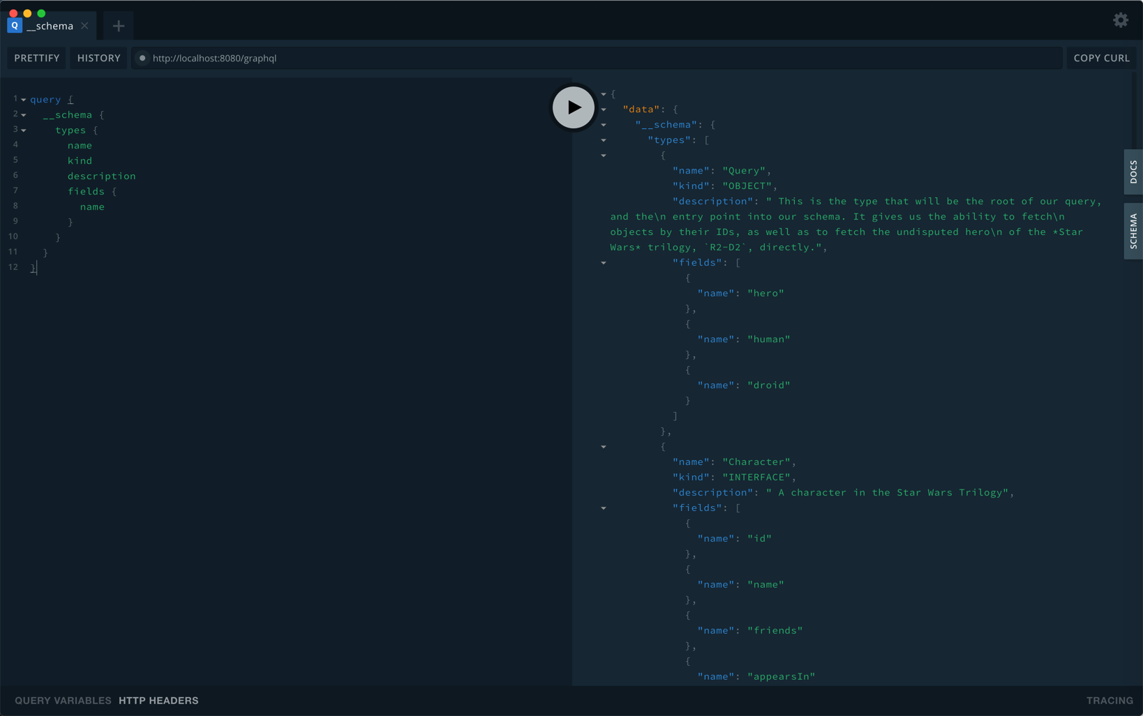
Task: Click 'description' on query line 6
Action: pos(102,176)
